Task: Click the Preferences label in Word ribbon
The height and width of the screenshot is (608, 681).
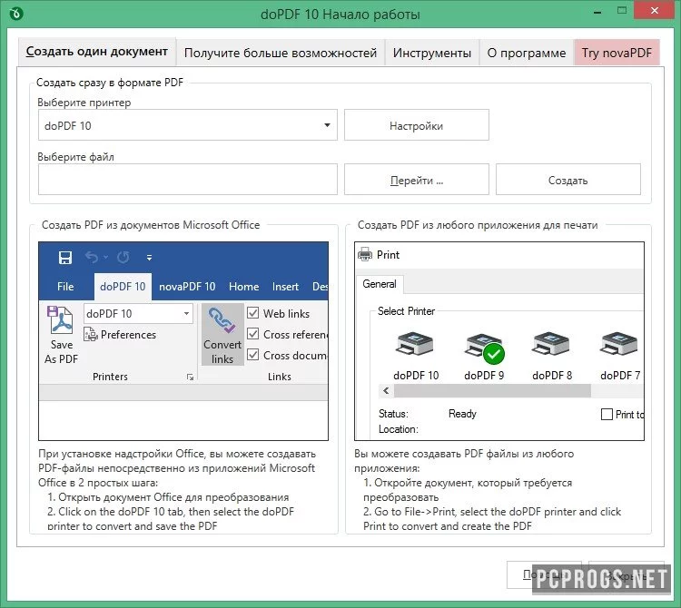Action: [x=128, y=334]
